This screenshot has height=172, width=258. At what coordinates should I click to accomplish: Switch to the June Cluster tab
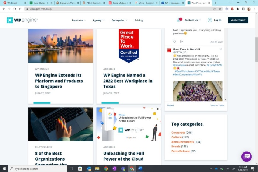click(x=41, y=3)
